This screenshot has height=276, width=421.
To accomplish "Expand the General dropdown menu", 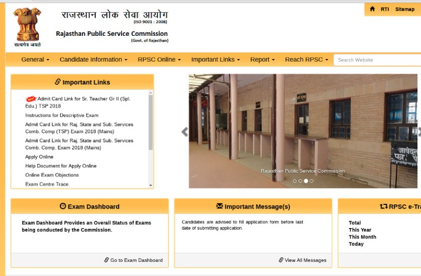I will (35, 60).
